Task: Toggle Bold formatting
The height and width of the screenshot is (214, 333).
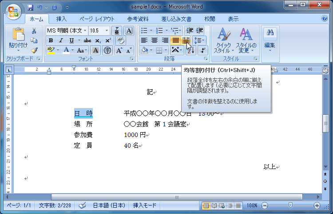Action: 51,40
